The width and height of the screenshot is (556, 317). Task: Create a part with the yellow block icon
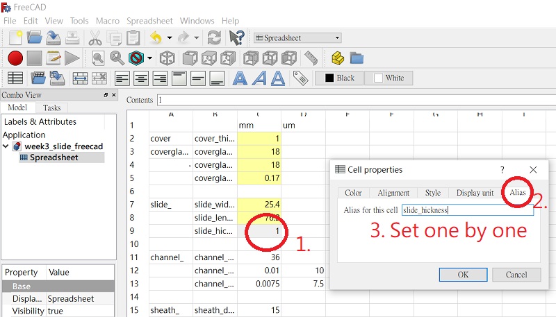pos(338,58)
